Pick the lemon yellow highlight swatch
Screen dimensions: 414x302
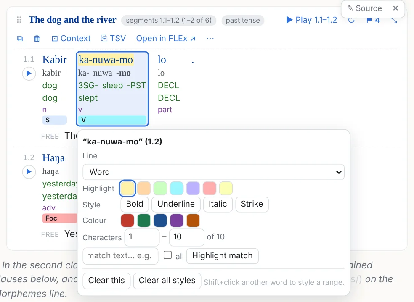point(226,189)
